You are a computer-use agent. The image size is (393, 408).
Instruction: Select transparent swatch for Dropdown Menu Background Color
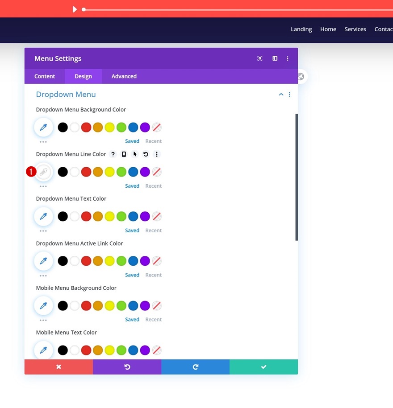point(157,127)
